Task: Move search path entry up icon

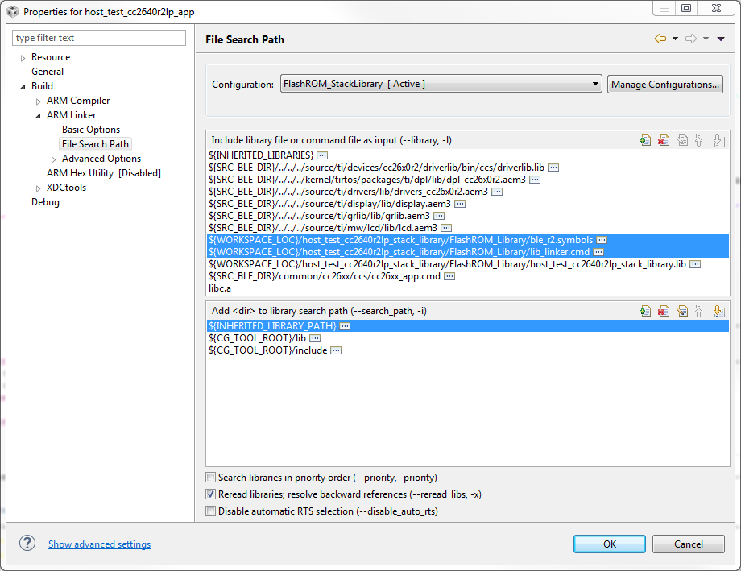Action: (x=699, y=311)
